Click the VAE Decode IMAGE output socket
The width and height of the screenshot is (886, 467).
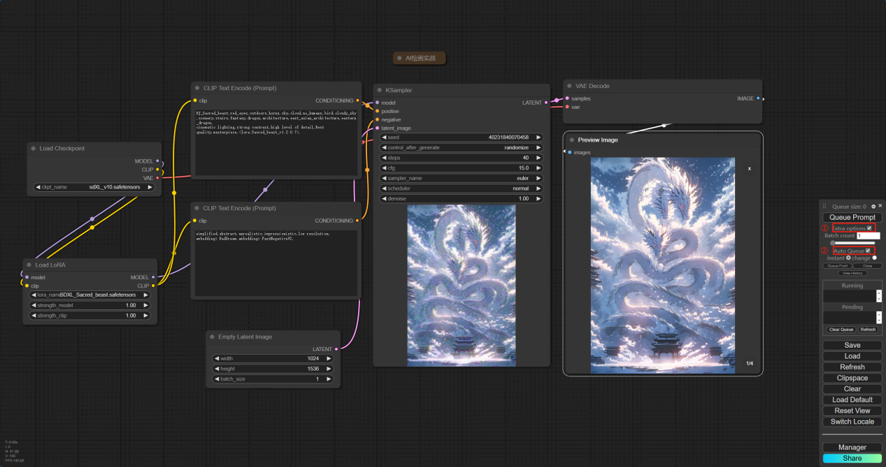[x=759, y=98]
